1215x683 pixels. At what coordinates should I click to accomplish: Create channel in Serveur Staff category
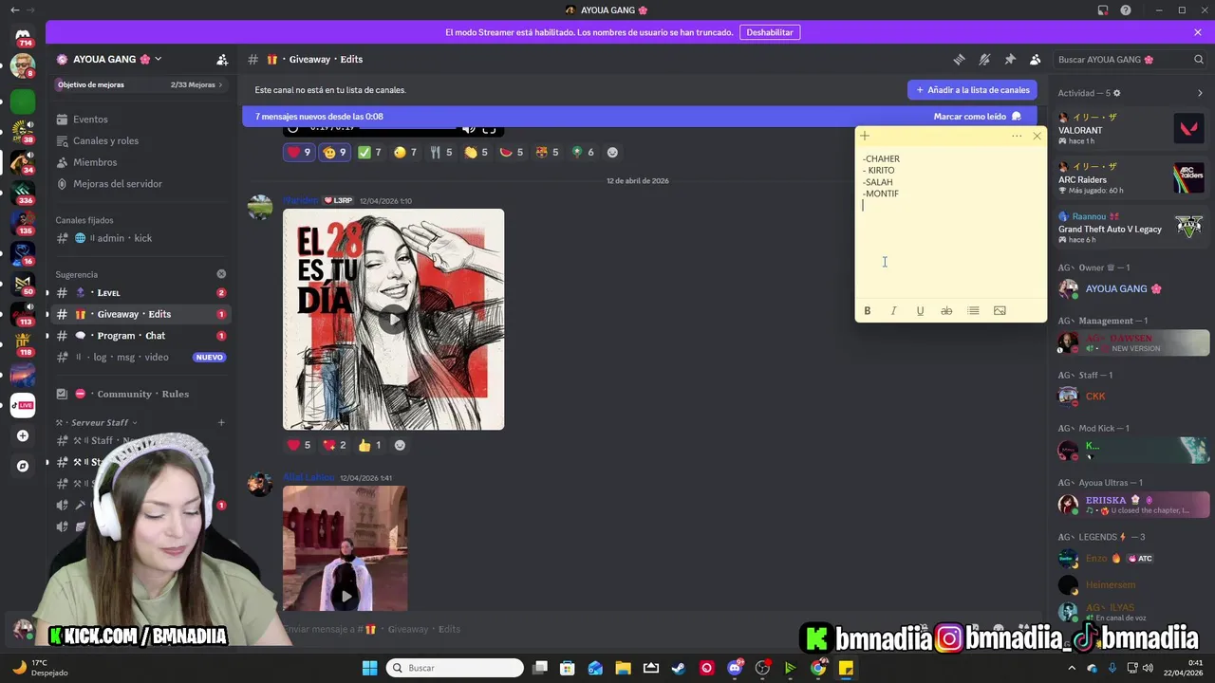221,422
